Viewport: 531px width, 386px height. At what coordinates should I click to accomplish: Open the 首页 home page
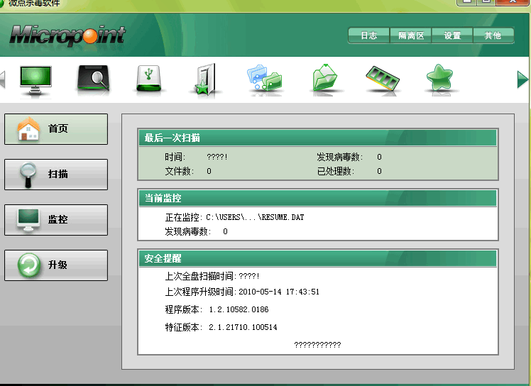[x=56, y=129]
